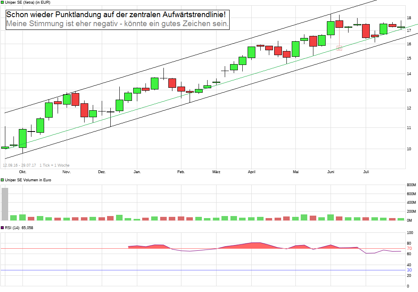Click volume axis label 400M
418x292 pixels.
411,203
